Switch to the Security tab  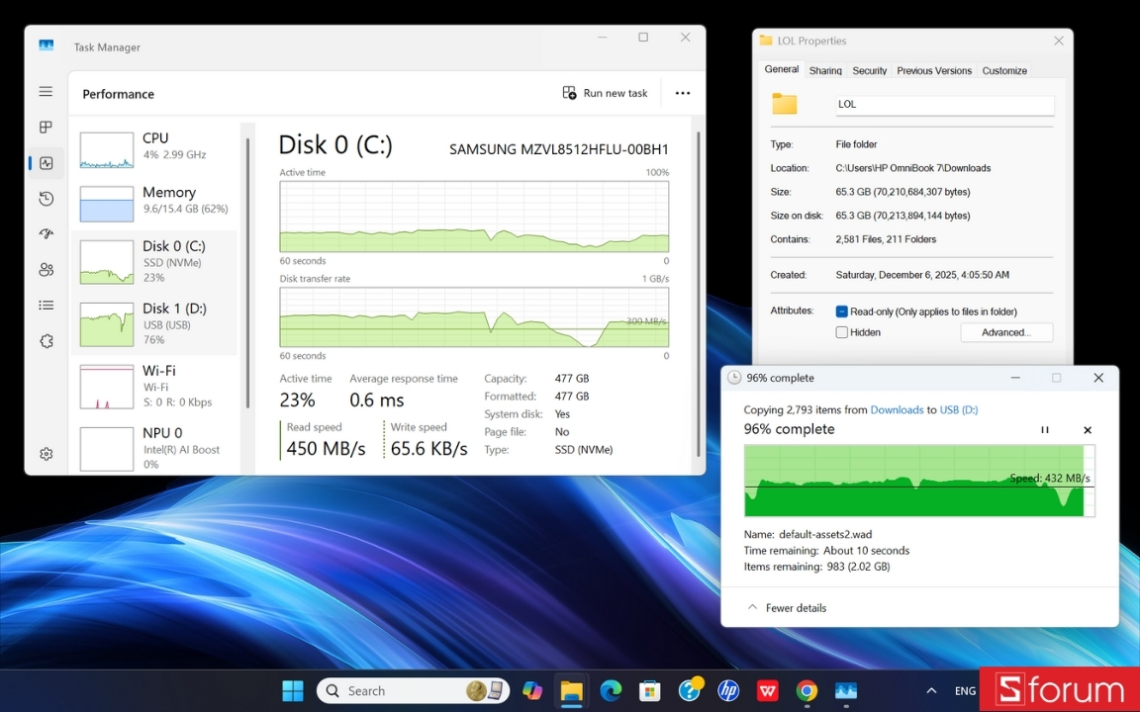coord(869,71)
